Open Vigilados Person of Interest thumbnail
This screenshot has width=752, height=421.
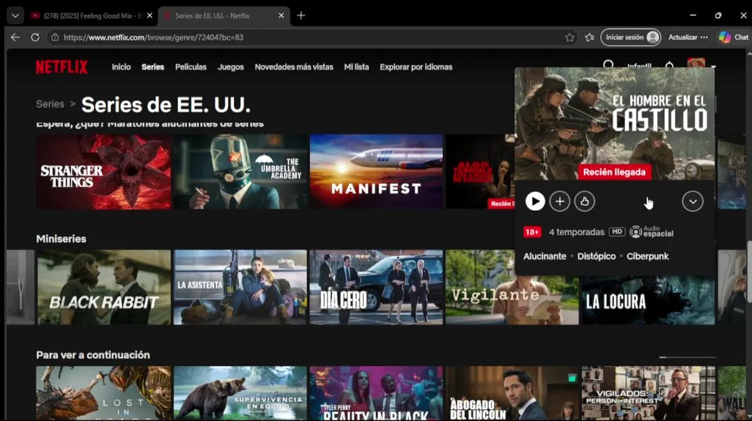tap(648, 393)
